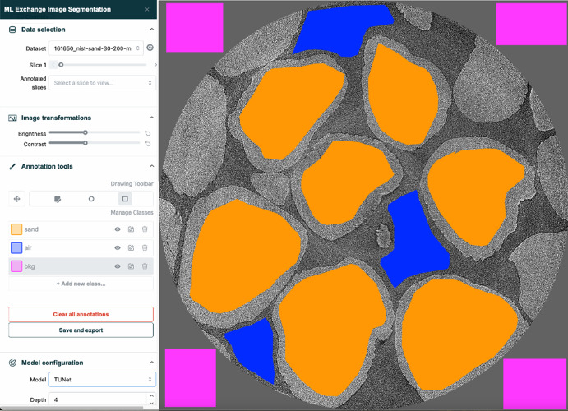Edit the sand class

tap(131, 229)
